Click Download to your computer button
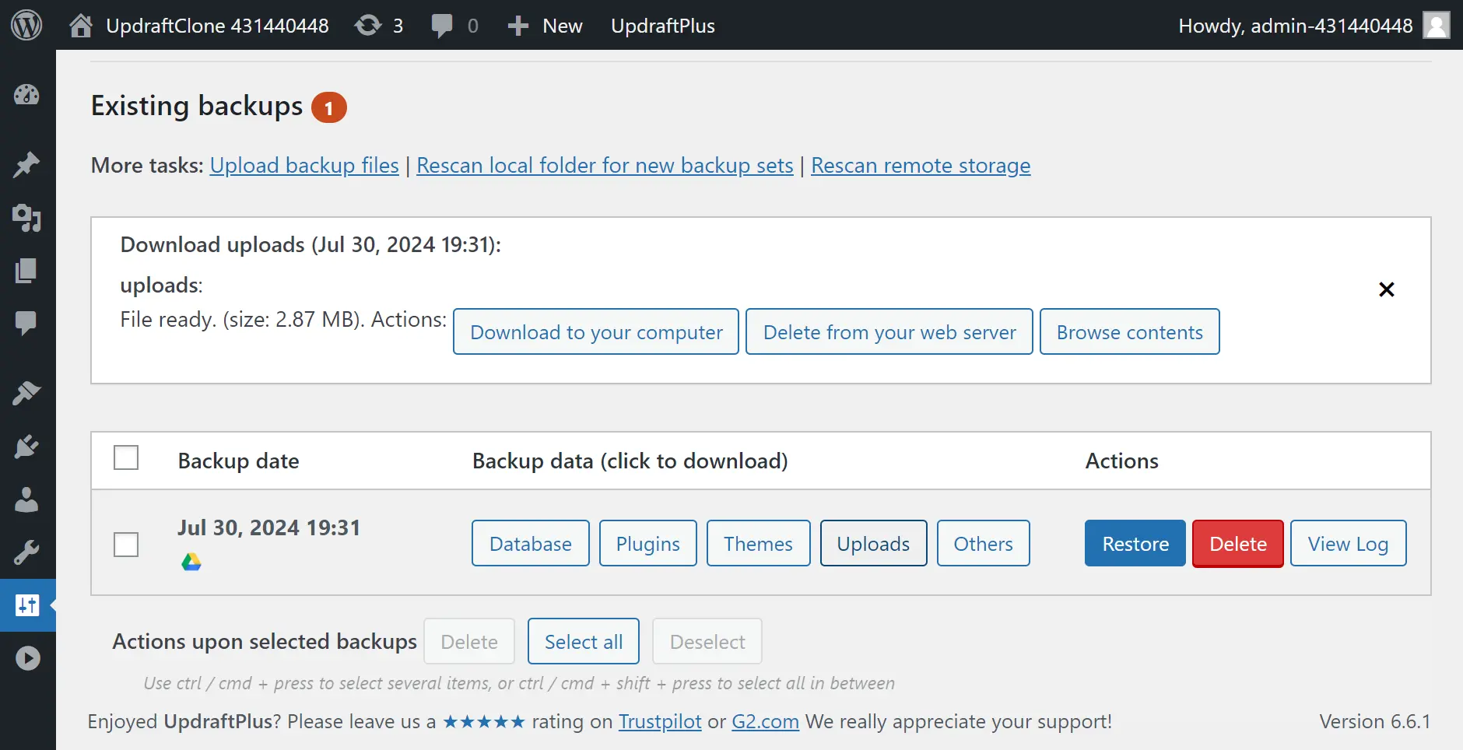The height and width of the screenshot is (750, 1463). (x=596, y=332)
